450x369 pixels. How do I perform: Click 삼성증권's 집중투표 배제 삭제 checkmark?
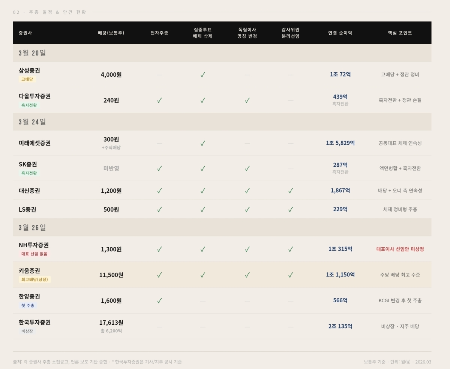[x=203, y=75]
